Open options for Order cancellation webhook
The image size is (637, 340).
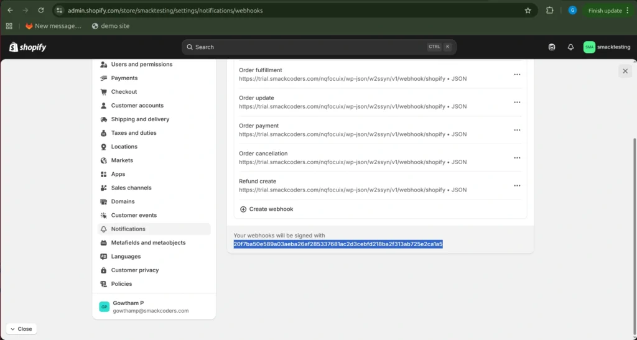coord(517,158)
